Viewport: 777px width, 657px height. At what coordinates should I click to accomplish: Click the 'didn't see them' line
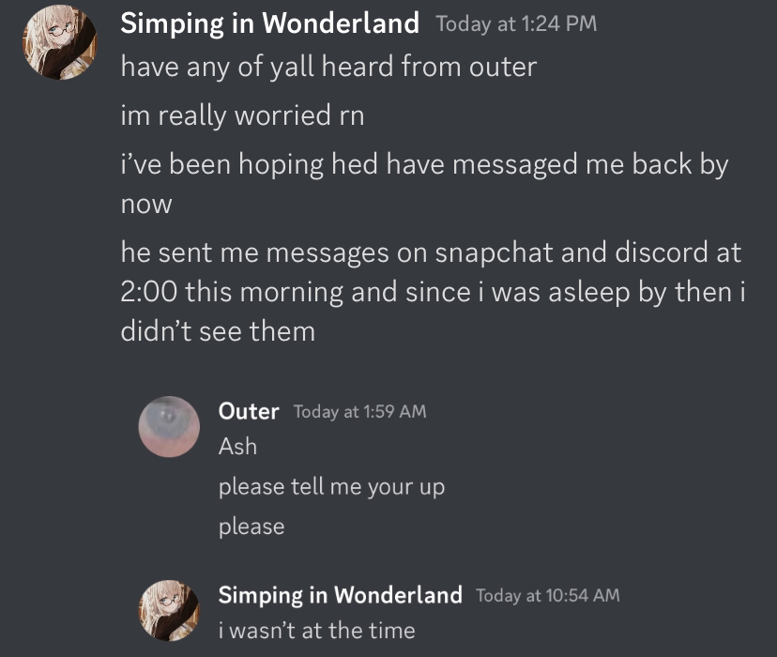(218, 331)
